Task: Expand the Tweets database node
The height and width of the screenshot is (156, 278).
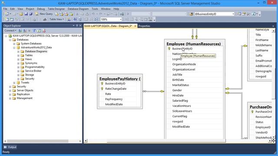Action: [14, 83]
